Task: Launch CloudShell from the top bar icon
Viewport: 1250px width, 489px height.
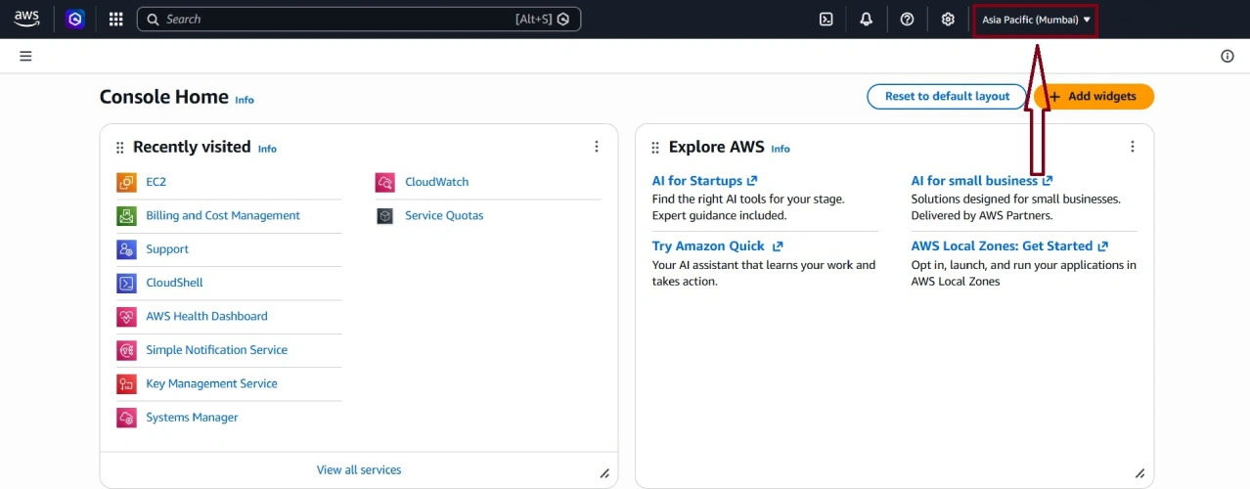Action: [826, 19]
